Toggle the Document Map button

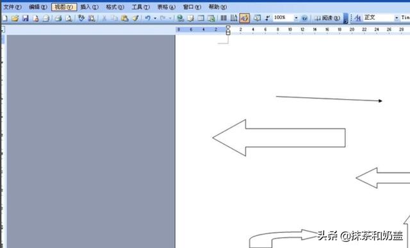coord(258,18)
